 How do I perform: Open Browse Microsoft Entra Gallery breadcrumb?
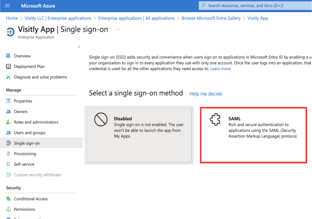[x=211, y=18]
